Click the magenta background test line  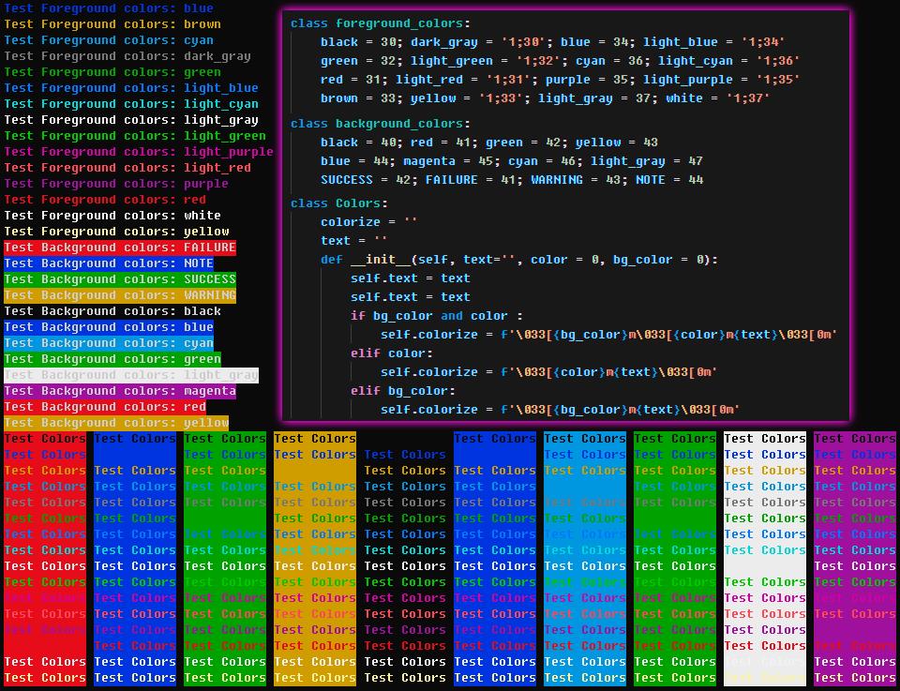(120, 391)
